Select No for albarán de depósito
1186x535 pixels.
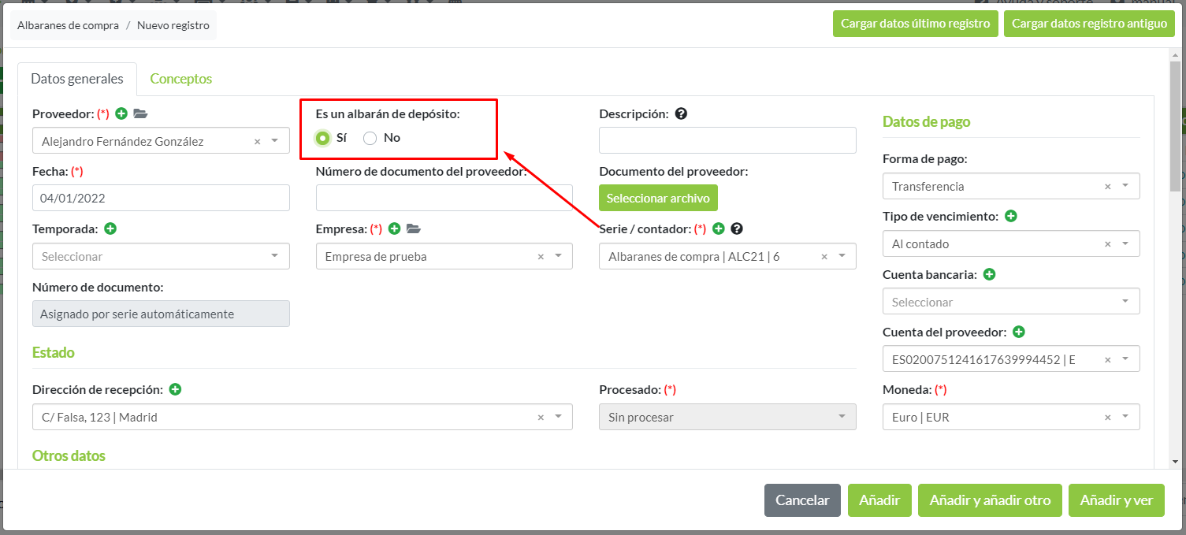click(370, 138)
